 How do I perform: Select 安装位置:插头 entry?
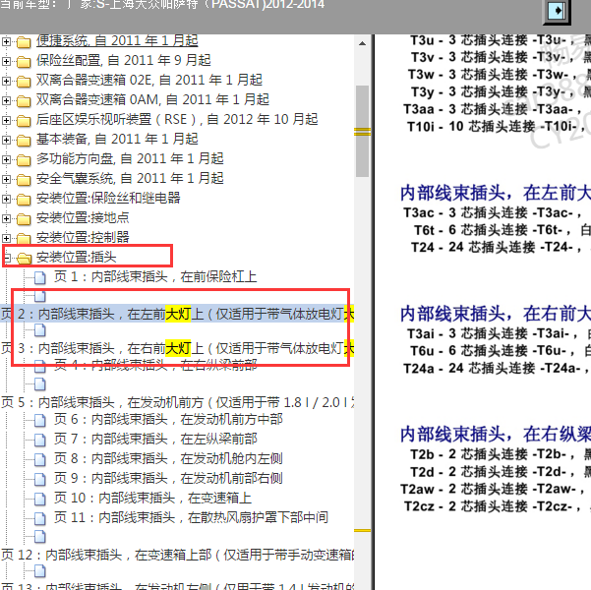click(76, 257)
